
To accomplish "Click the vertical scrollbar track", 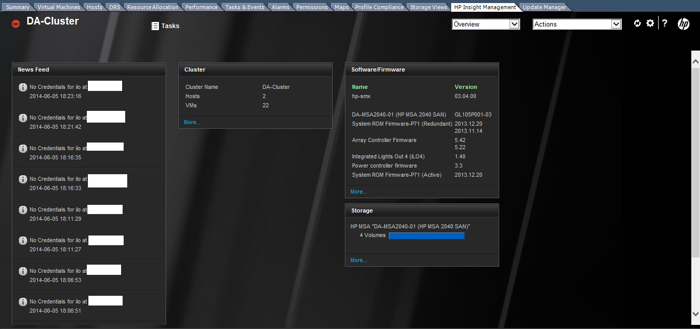I will coord(695,187).
